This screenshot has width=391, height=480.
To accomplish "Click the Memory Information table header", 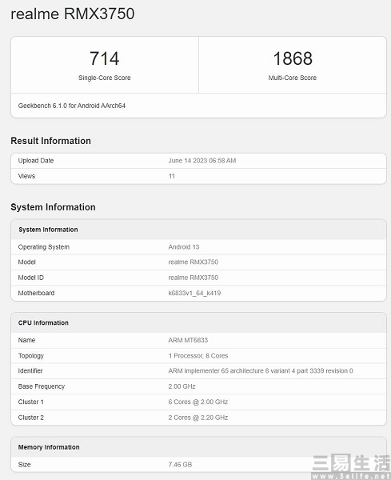I will 49,447.
